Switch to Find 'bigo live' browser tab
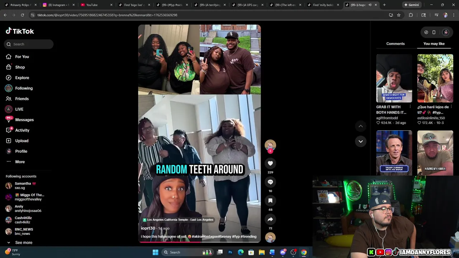The height and width of the screenshot is (258, 459). (x=134, y=5)
